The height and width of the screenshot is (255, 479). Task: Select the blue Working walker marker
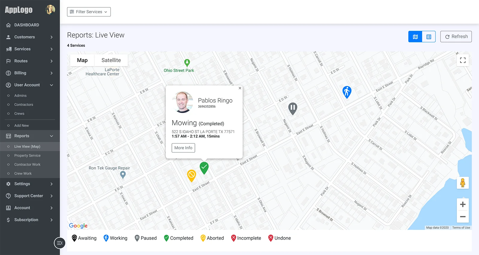click(347, 92)
